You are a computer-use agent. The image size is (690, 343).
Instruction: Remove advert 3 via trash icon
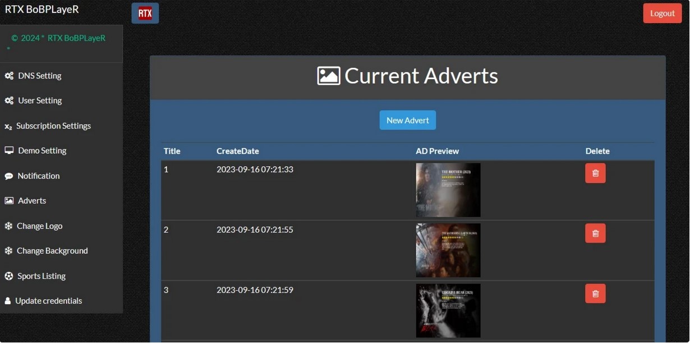click(595, 294)
